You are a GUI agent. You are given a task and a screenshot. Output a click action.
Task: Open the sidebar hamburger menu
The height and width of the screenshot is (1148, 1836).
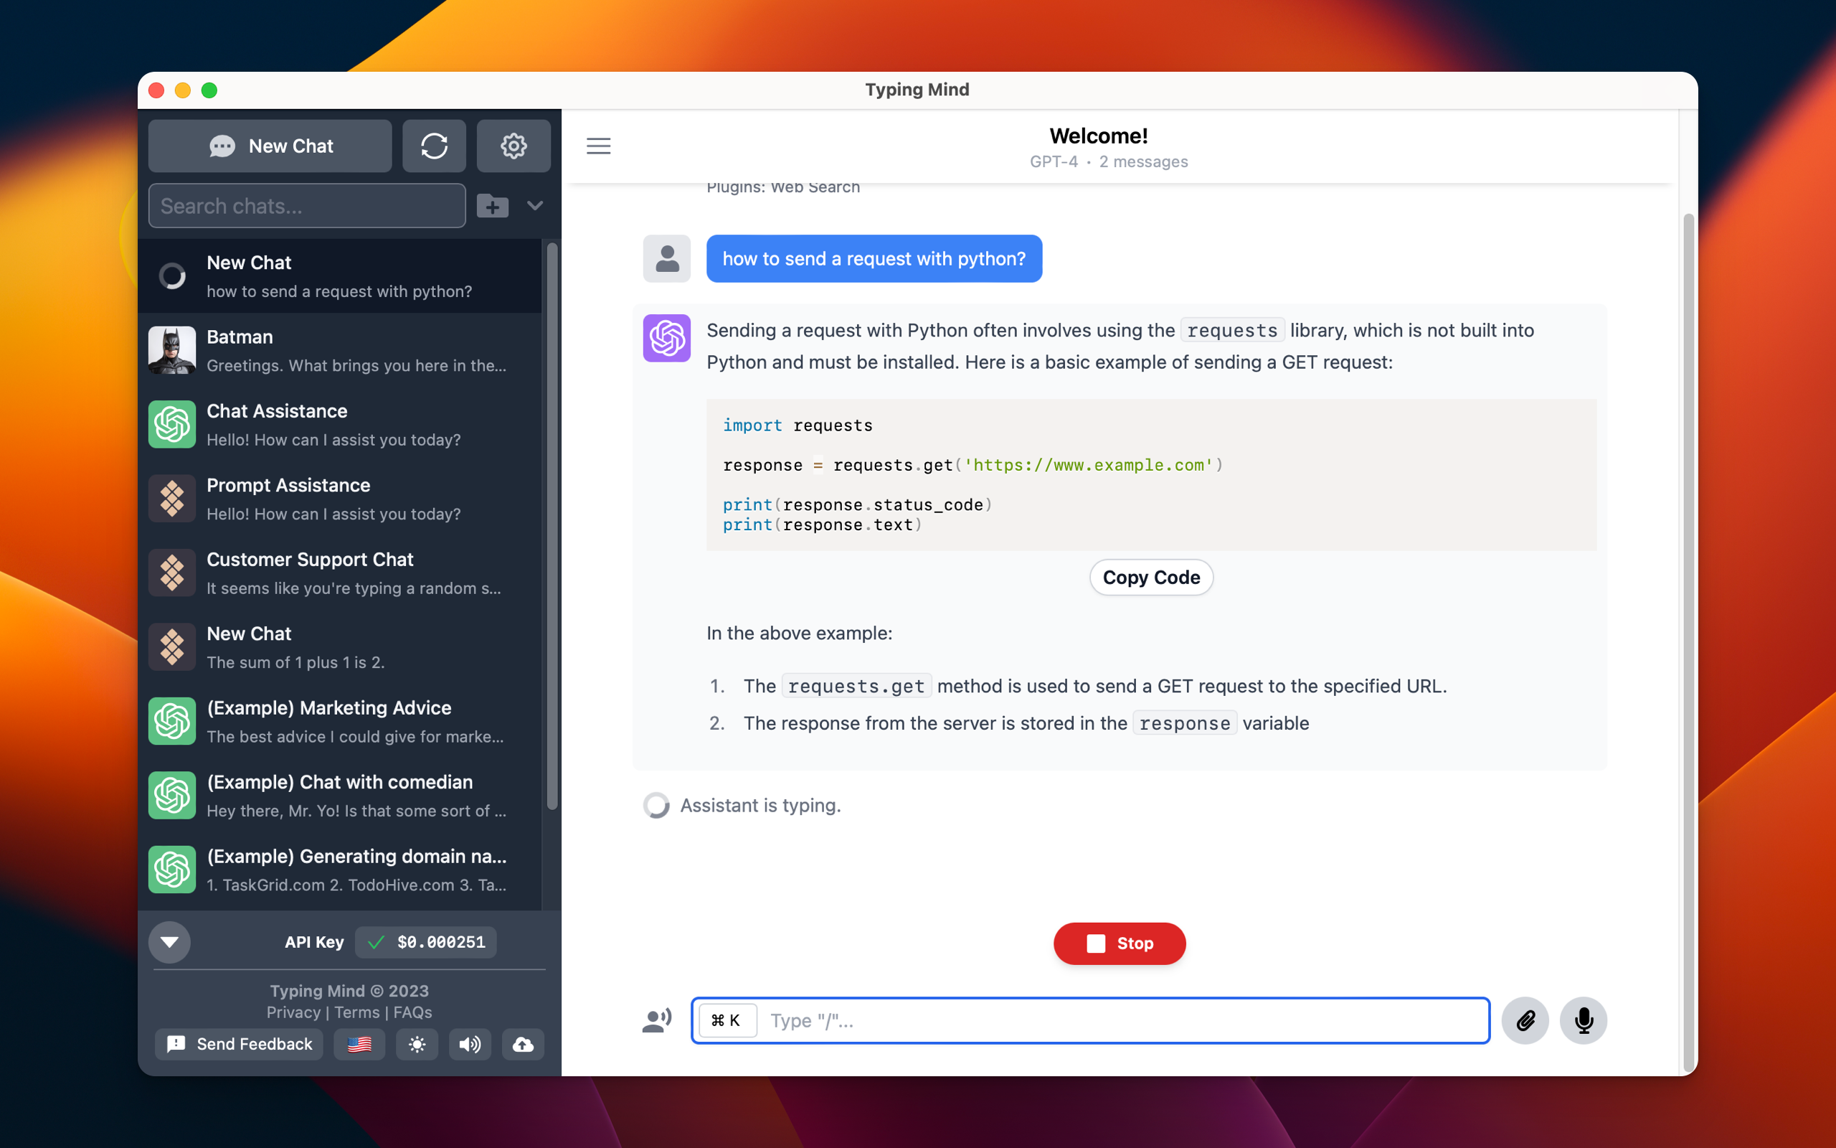coord(598,146)
